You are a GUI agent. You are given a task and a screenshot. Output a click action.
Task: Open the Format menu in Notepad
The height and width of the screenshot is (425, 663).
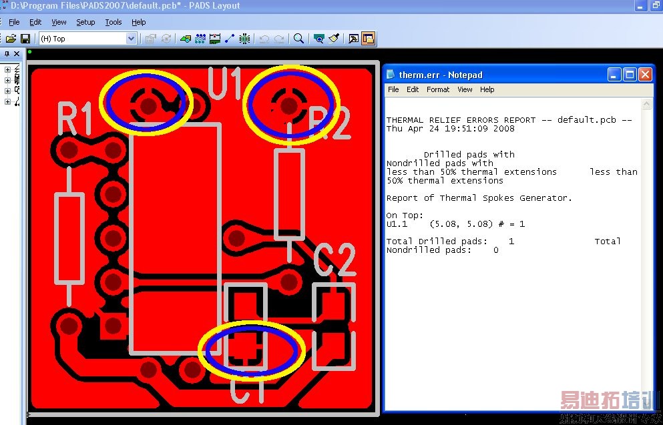pos(438,89)
